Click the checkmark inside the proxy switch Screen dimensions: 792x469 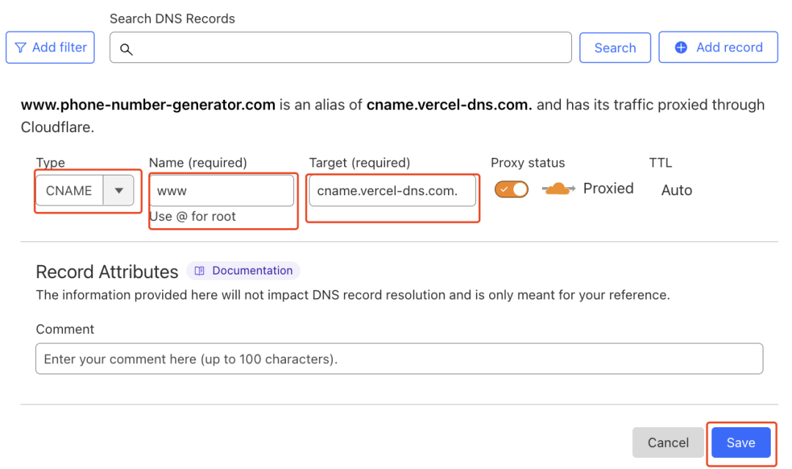504,189
